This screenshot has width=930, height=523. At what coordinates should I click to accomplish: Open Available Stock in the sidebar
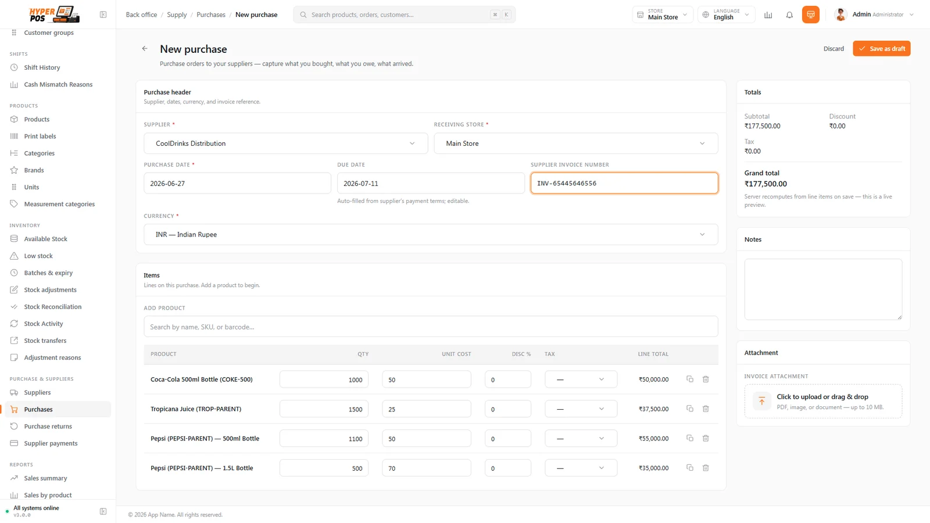pos(45,239)
